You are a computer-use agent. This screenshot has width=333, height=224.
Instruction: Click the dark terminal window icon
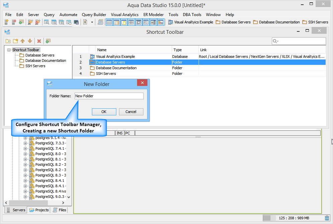(76, 22)
